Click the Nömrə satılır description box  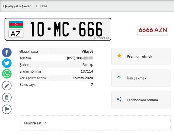tap(96, 123)
